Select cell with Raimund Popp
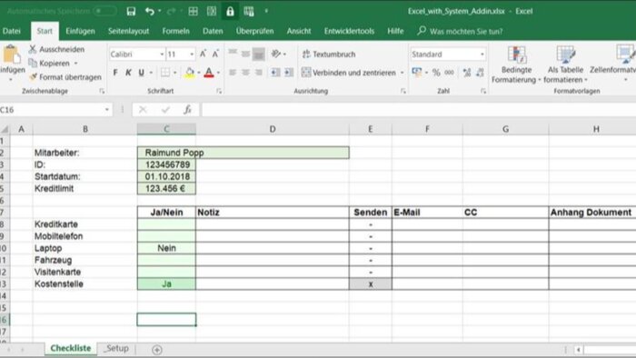Image resolution: width=636 pixels, height=358 pixels. 243,153
